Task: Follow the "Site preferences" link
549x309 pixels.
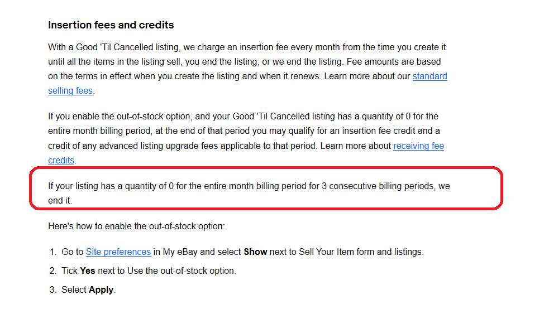Action: pos(118,252)
